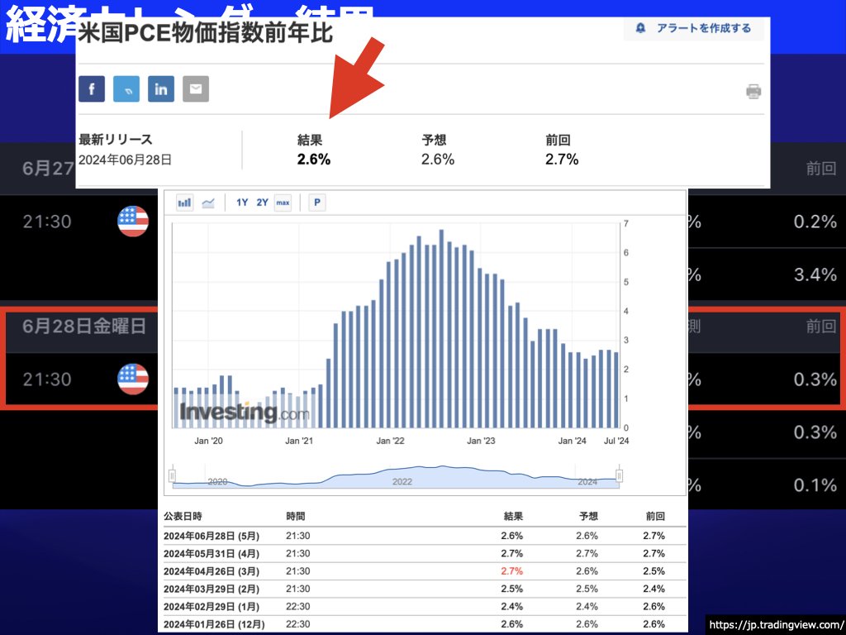Share the PCE data on LinkedIn
The image size is (846, 635).
[x=160, y=88]
